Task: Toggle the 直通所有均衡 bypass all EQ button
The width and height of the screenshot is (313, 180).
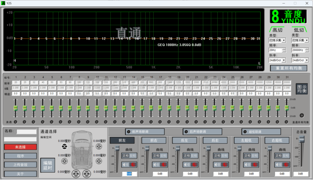Action: (301, 115)
